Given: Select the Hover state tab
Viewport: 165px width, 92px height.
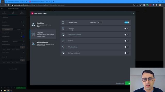Looking at the screenshot, I should [x=19, y=29].
